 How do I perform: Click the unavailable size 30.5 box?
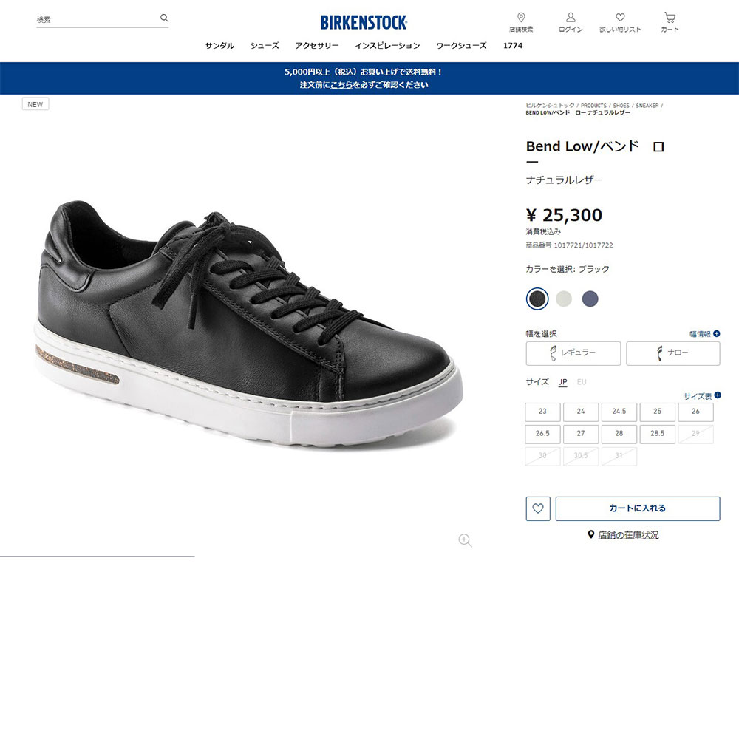coord(581,456)
